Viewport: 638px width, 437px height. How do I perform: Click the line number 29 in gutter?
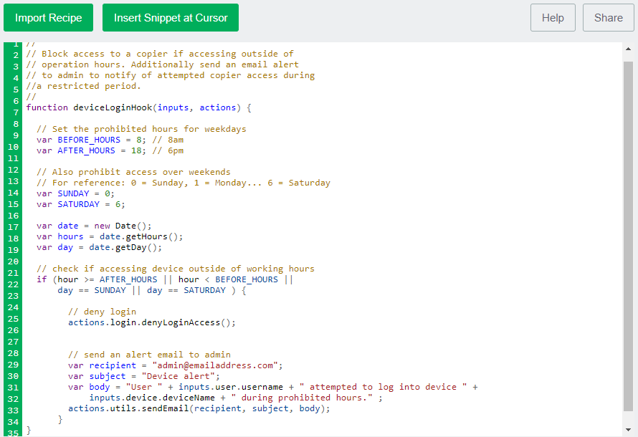click(x=13, y=365)
